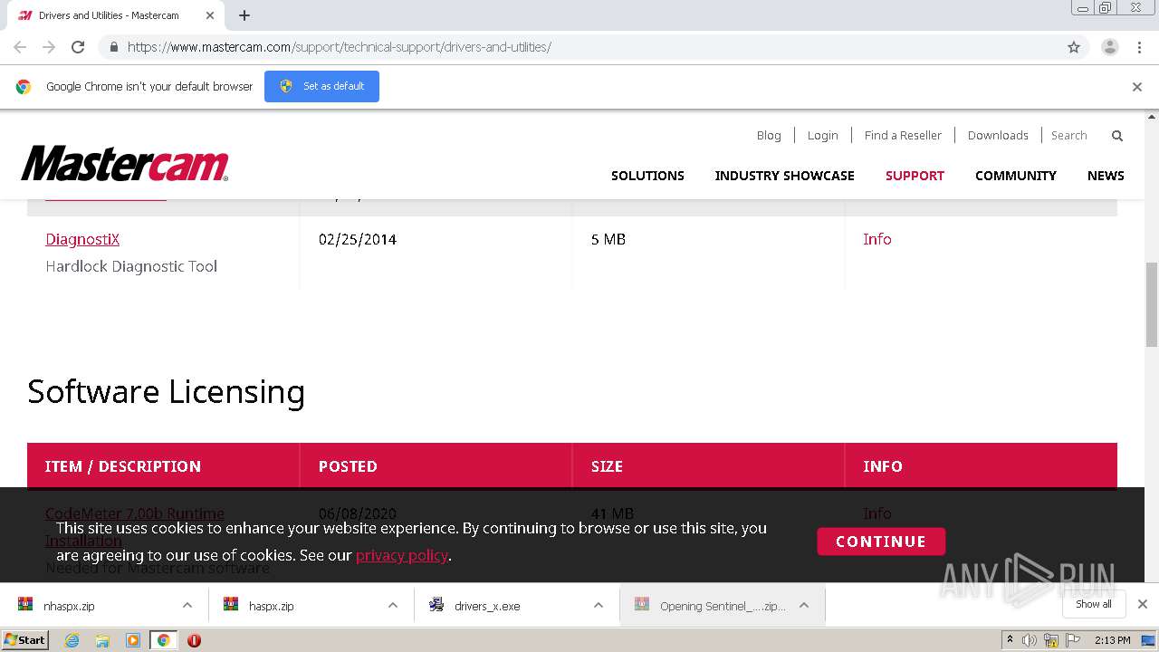Screen dimensions: 1159x652
Task: Click the volume tray icon
Action: pos(1030,640)
